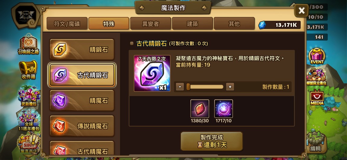
Task: Choose 古代精魔石 at list bottom
Action: (x=82, y=149)
